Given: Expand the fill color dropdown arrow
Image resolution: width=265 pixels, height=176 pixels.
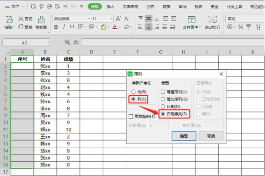Looking at the screenshot, I should point(108,27).
